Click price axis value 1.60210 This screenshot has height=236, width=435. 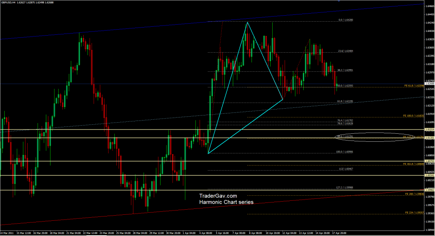click(430, 180)
